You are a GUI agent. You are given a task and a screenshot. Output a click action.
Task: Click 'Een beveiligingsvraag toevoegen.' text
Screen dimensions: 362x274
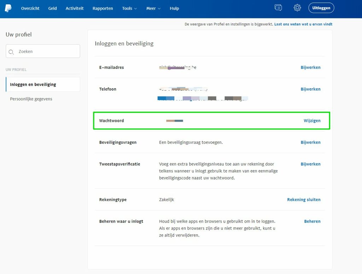pos(191,142)
